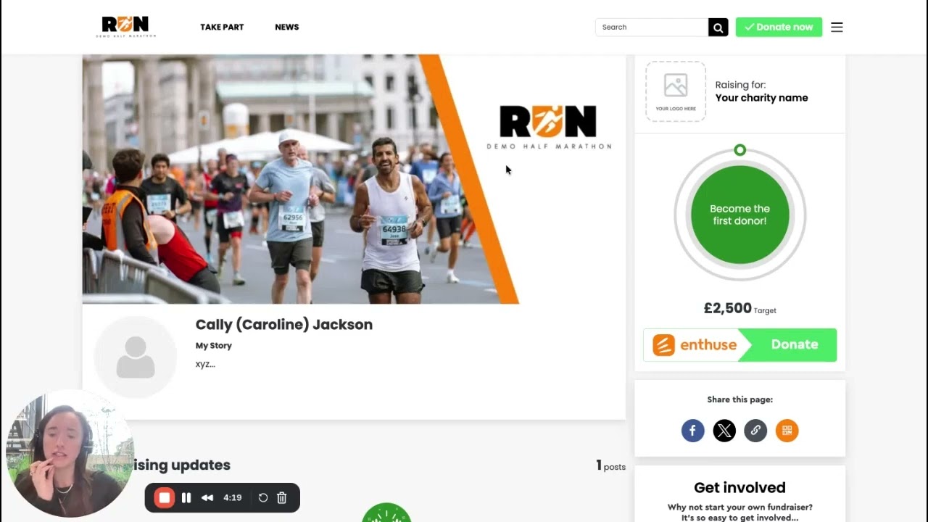Click the 'My Story' heading
The height and width of the screenshot is (522, 928).
tap(214, 346)
